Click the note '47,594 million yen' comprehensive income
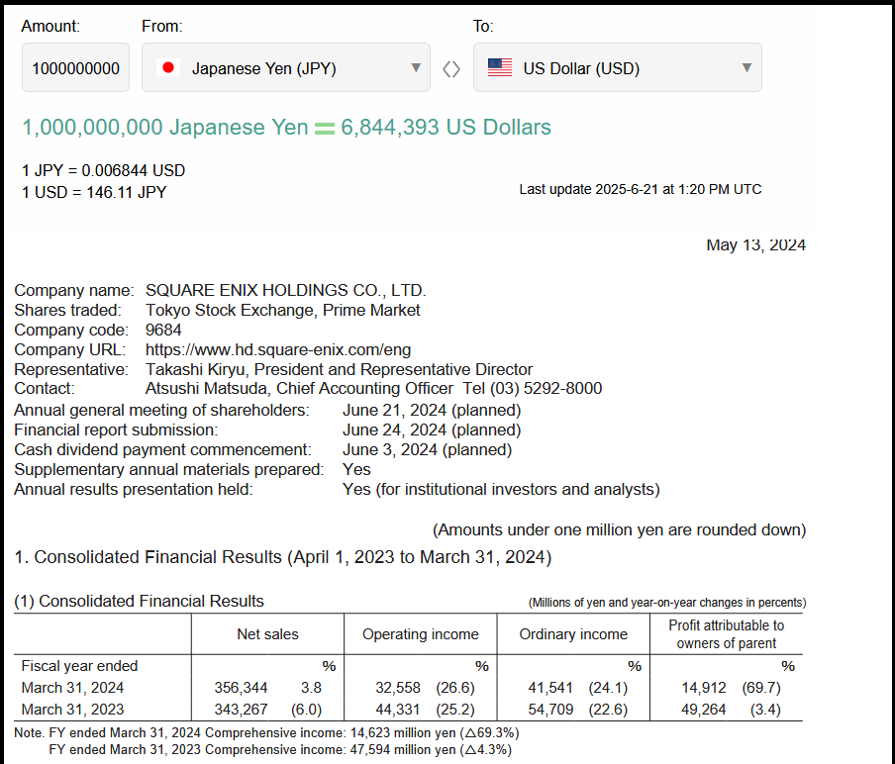This screenshot has height=764, width=895. point(403,750)
